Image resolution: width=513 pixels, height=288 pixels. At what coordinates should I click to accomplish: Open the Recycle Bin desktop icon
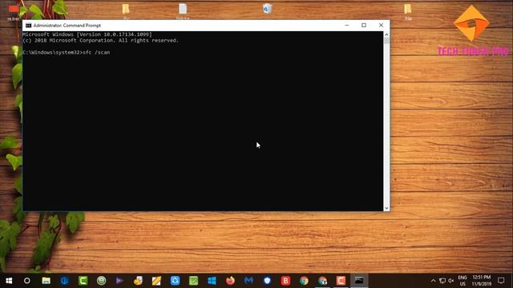click(267, 9)
